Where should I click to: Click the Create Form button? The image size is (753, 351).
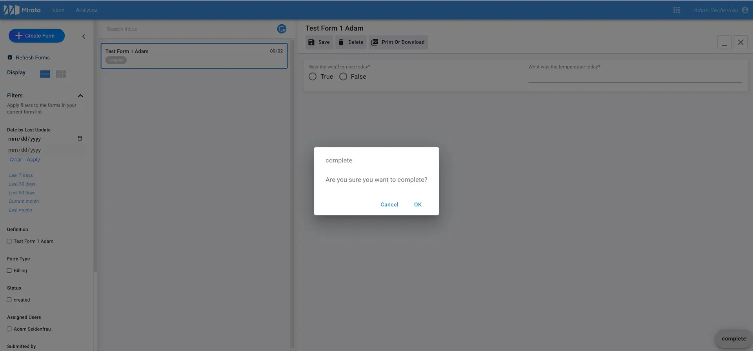[36, 36]
